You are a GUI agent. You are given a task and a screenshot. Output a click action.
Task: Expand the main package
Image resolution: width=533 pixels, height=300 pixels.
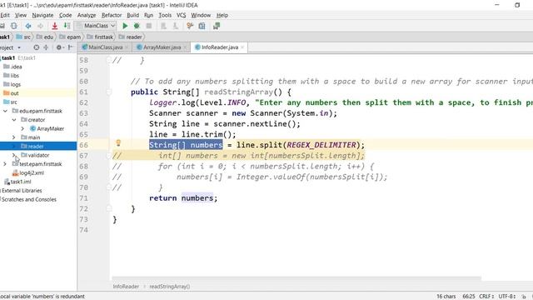click(14, 137)
